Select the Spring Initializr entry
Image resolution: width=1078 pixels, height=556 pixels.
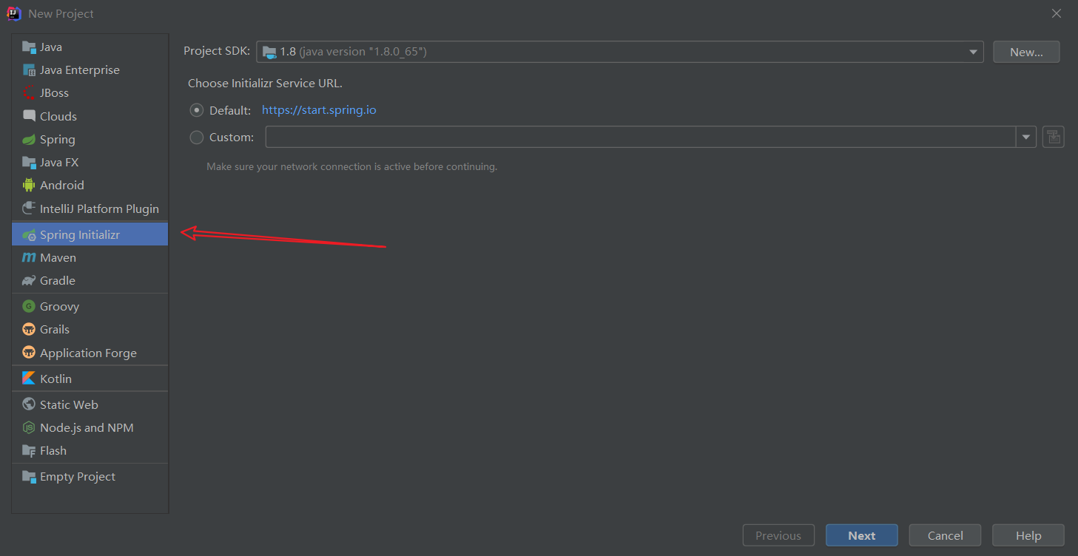point(90,234)
